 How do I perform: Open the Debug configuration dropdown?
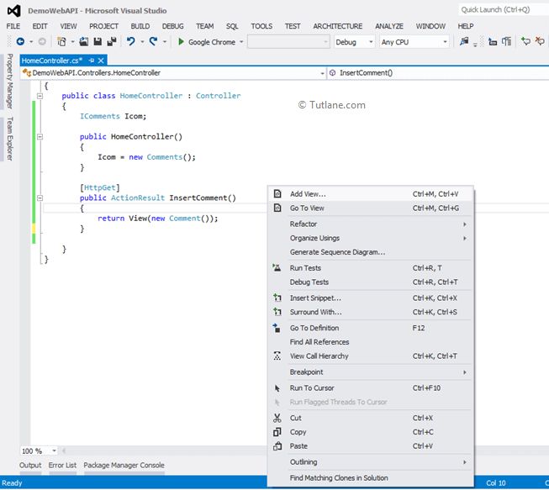click(x=354, y=42)
